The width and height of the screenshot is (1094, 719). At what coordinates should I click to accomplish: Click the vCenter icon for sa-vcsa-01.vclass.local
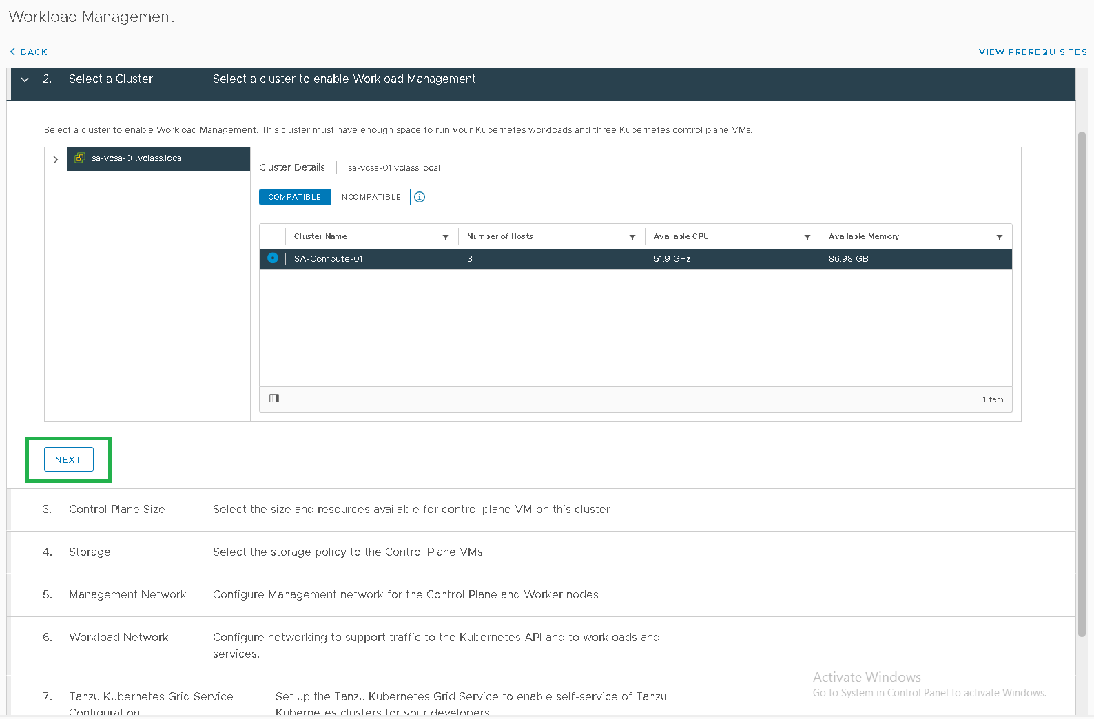point(80,158)
